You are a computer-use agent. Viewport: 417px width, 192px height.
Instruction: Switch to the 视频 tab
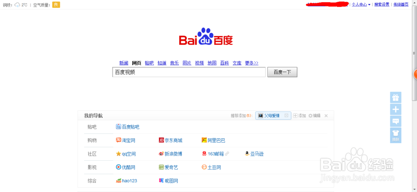(199, 63)
